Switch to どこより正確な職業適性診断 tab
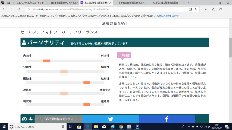Screen dimensions: 232x130 pos(164,3)
